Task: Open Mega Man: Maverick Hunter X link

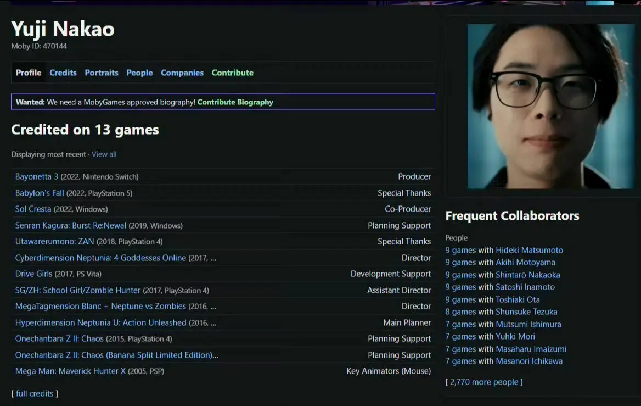Action: (x=70, y=371)
